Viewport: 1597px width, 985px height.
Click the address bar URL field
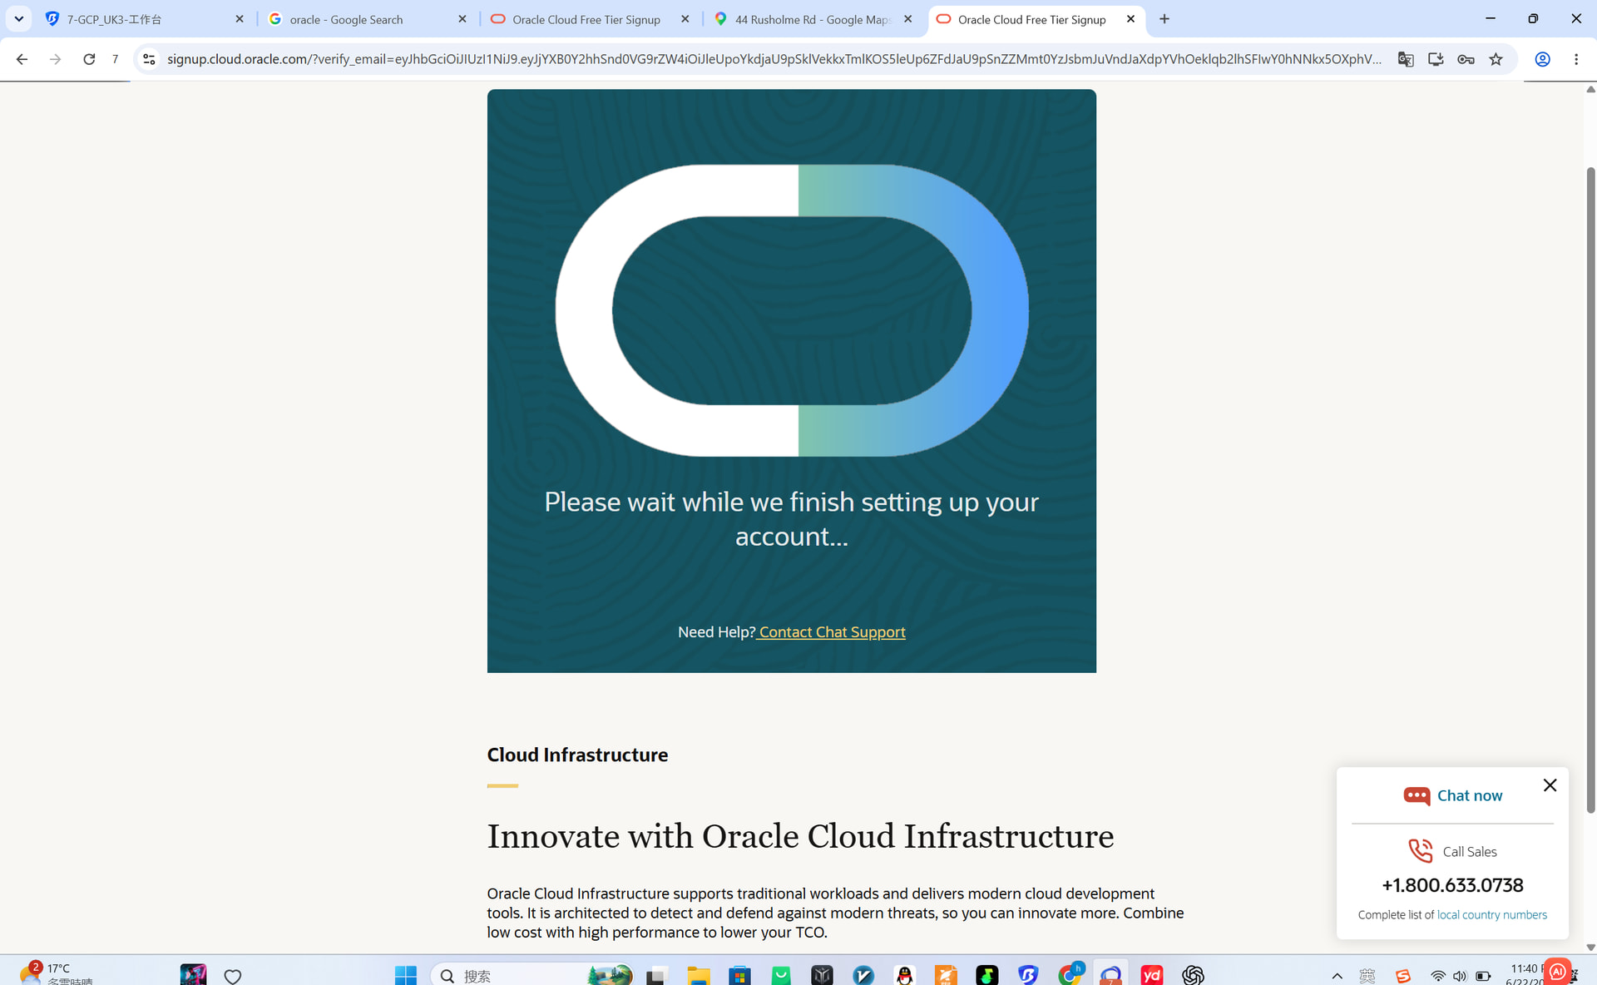(x=774, y=59)
